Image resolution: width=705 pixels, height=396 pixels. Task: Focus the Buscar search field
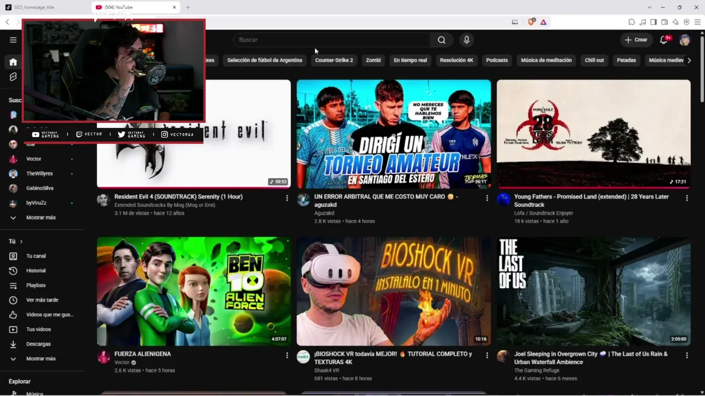pos(332,40)
